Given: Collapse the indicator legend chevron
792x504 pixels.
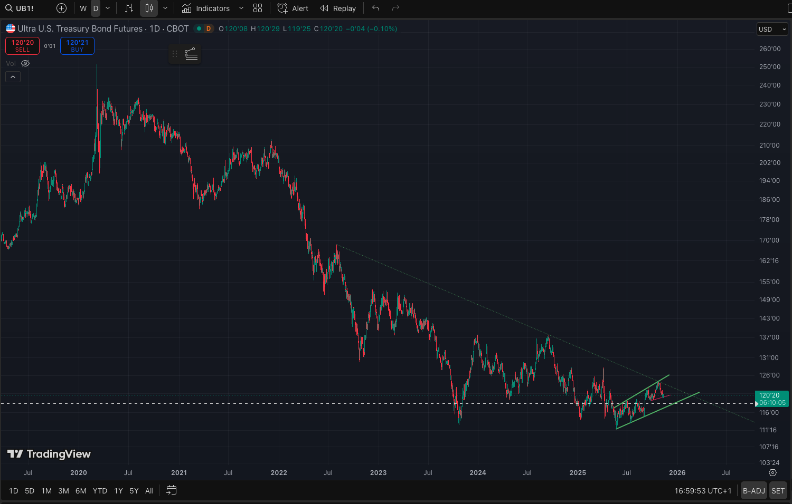Looking at the screenshot, I should click(x=13, y=77).
